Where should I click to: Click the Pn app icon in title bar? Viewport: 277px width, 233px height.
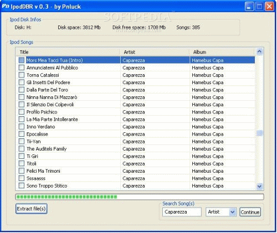6,6
